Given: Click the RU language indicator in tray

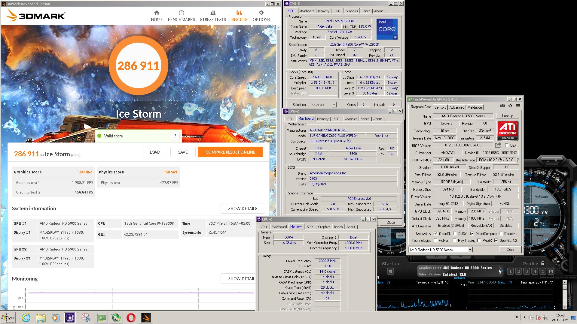Looking at the screenshot, I should (517, 317).
